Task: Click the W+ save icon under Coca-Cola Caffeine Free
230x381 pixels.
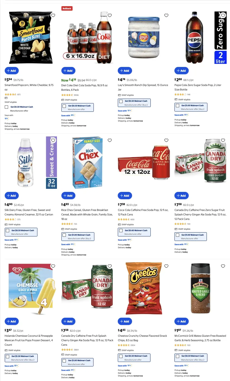Action: [129, 240]
